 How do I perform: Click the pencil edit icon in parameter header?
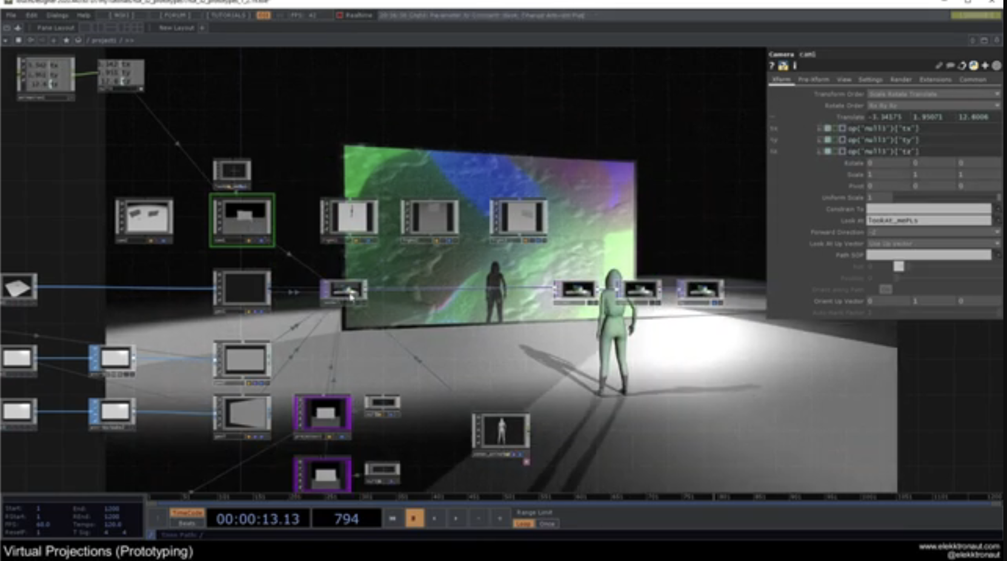[x=939, y=65]
